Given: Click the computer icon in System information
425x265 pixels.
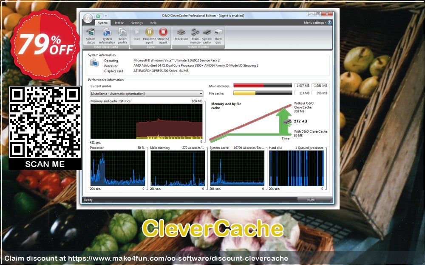Looking at the screenshot, I should click(94, 63).
